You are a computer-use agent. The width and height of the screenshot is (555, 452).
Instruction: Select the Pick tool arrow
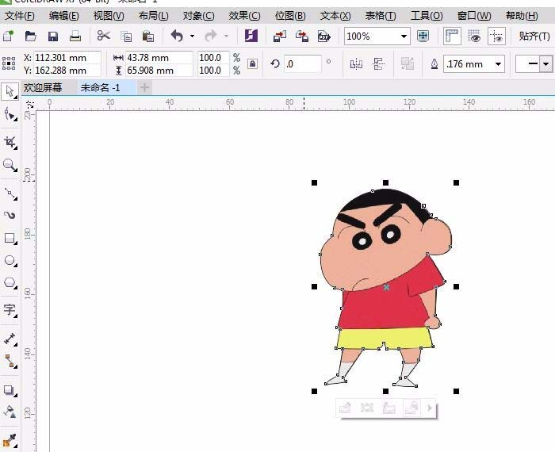(x=10, y=92)
